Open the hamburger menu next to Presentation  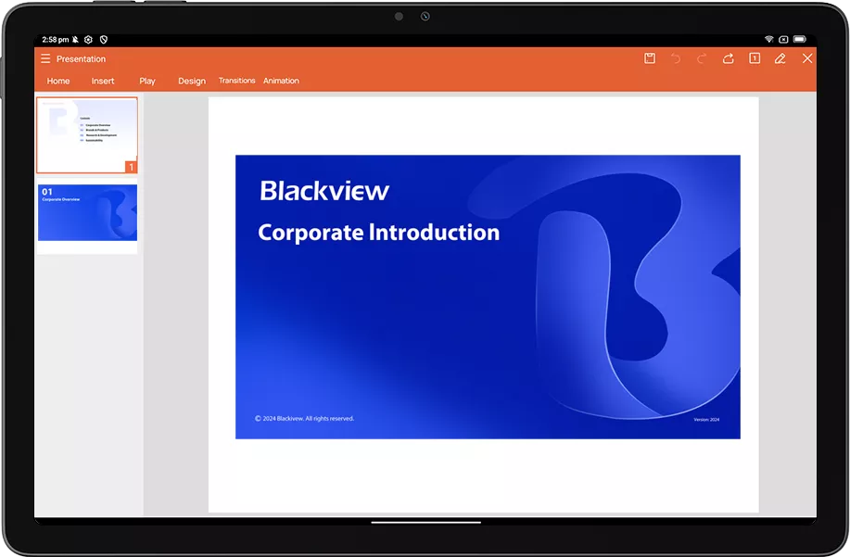click(45, 58)
